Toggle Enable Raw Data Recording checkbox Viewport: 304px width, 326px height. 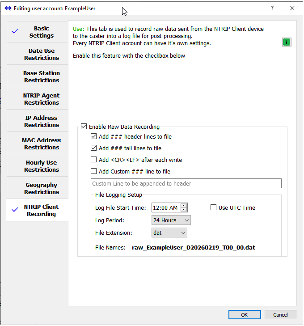84,127
